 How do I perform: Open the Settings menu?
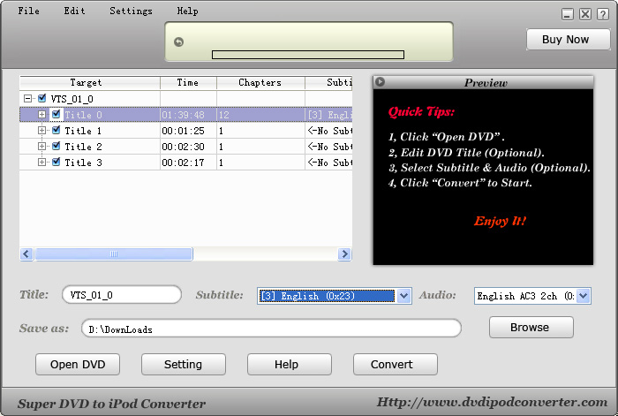click(x=131, y=11)
